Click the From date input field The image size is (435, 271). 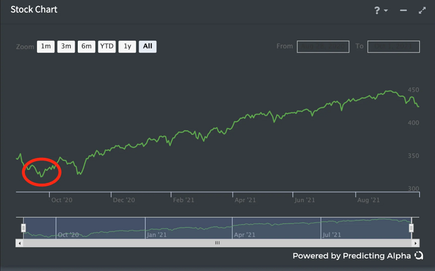pyautogui.click(x=323, y=46)
